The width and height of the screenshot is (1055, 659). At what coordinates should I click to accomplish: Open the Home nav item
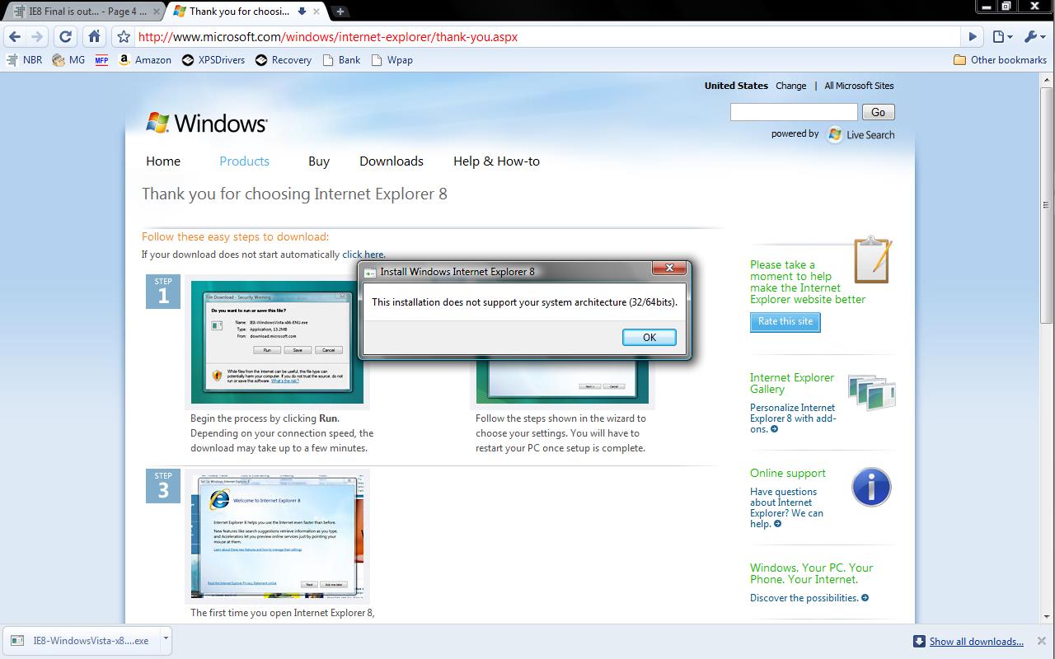click(163, 161)
